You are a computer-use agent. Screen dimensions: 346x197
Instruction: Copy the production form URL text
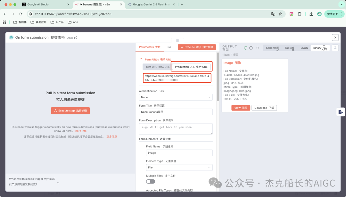pos(177,78)
